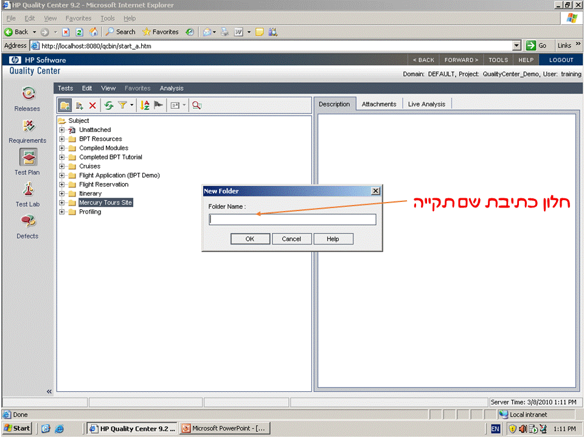Select the Flight Reservation folder
The height and width of the screenshot is (438, 584).
[x=103, y=185]
